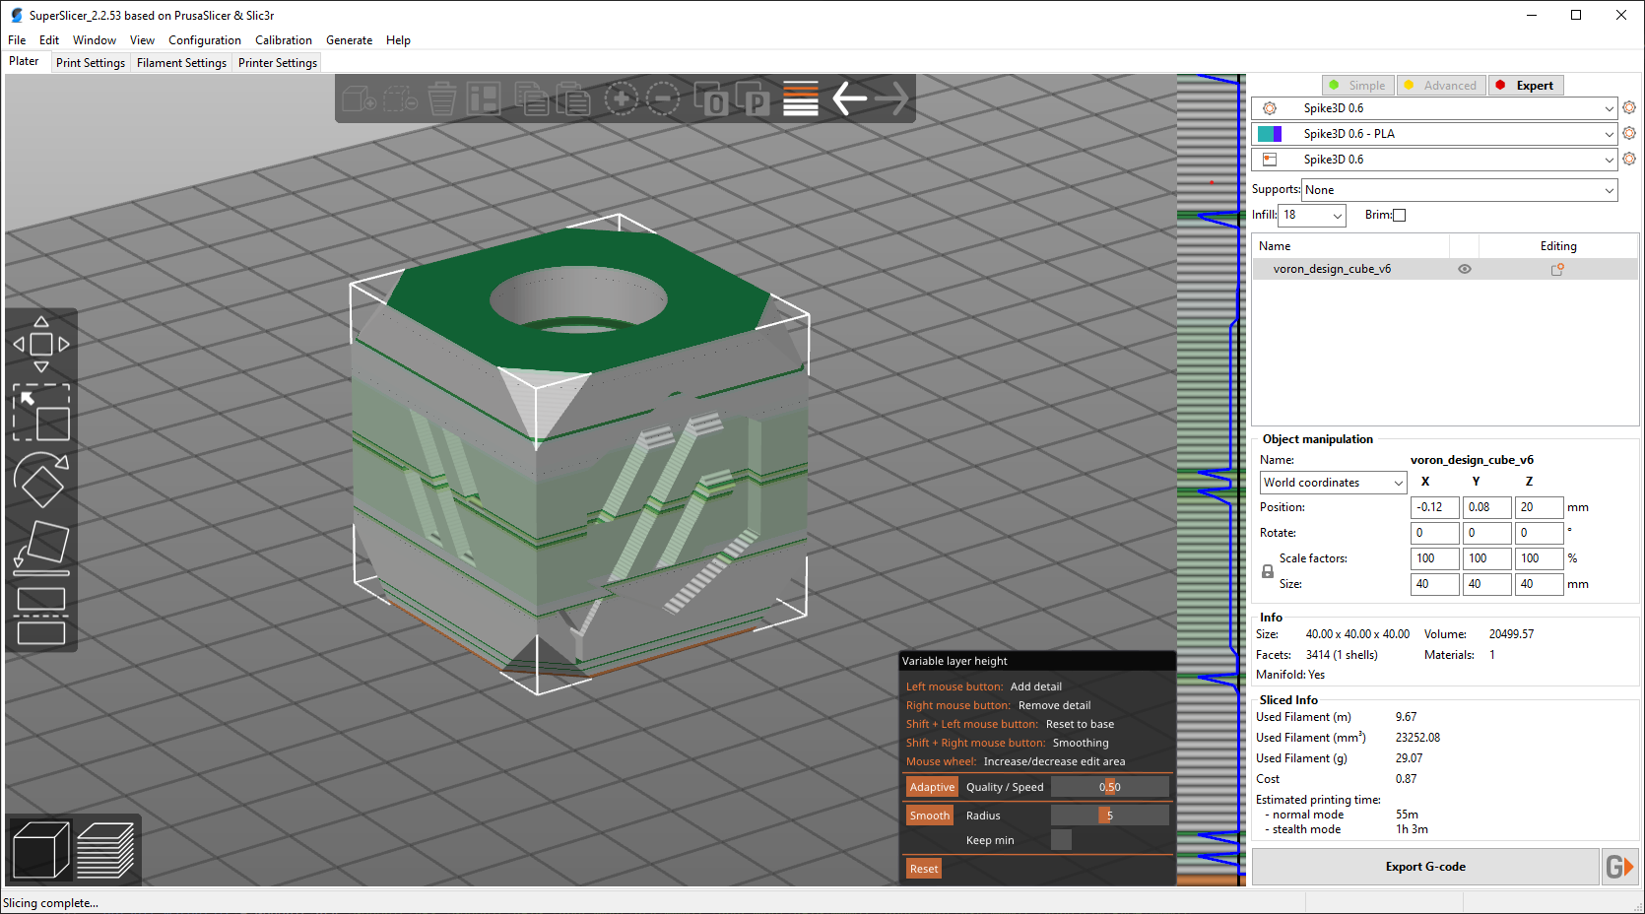Adjust the Radius slider
This screenshot has width=1645, height=914.
click(1110, 816)
